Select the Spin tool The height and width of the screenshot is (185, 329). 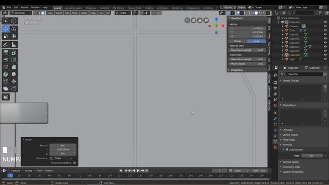coord(6,74)
